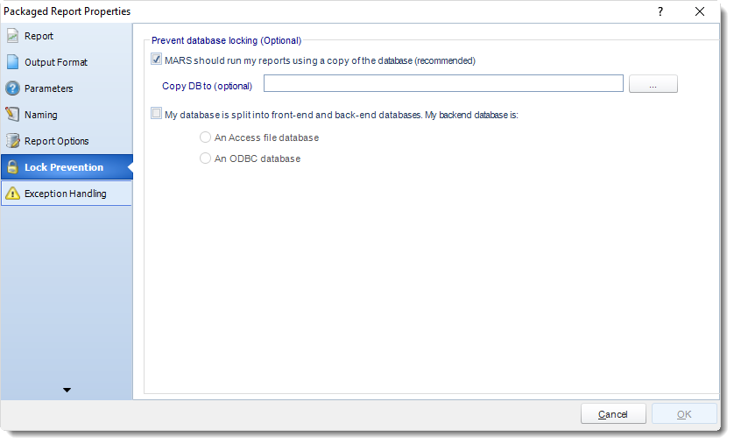The height and width of the screenshot is (444, 734).
Task: Select An ODBC database radio
Action: [205, 159]
